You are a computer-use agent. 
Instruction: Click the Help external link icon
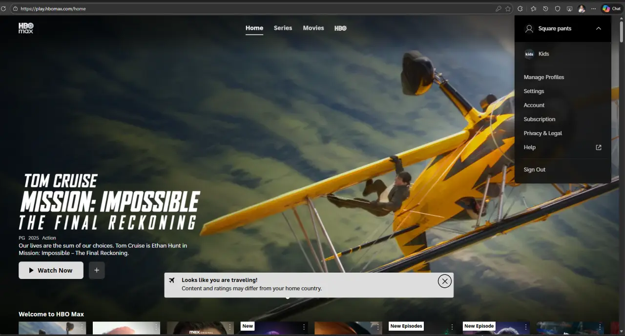599,147
